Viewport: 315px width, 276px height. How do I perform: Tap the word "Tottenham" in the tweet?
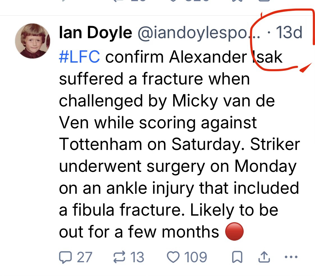[x=101, y=144]
